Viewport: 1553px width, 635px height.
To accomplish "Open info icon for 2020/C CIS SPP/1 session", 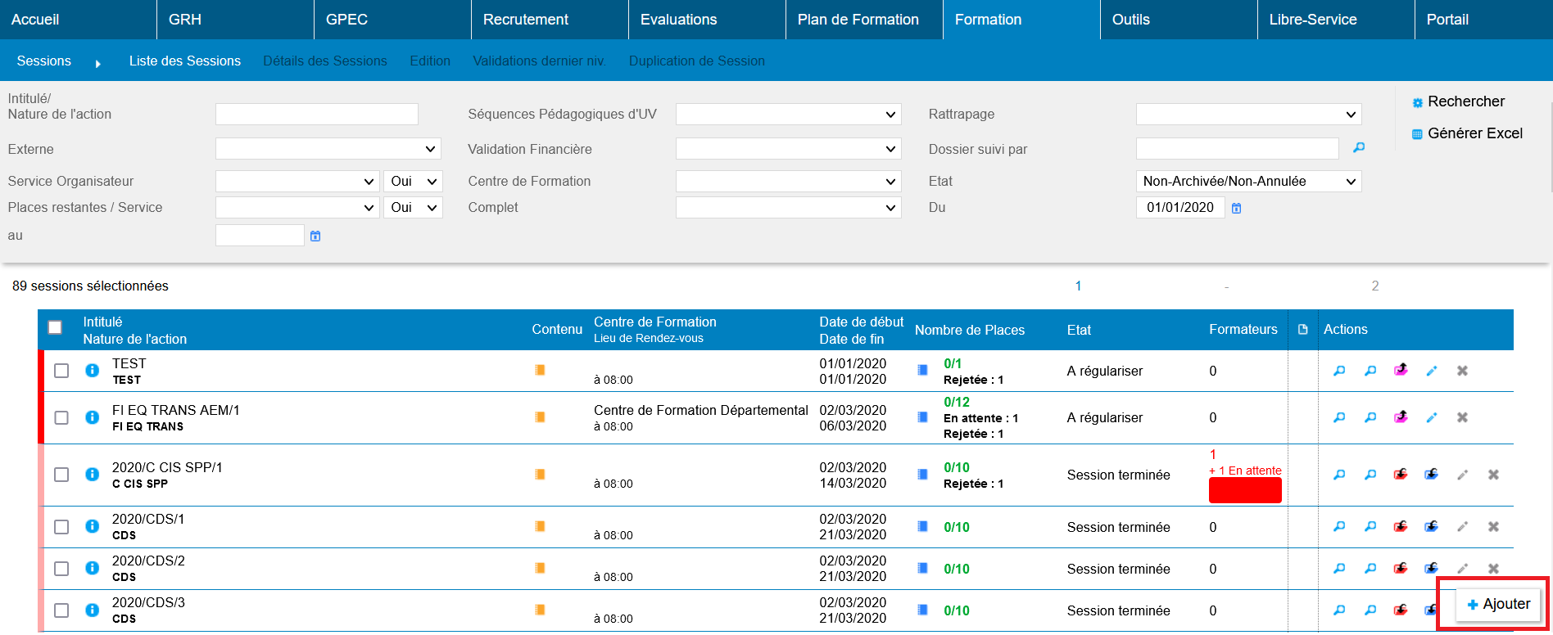I will tap(93, 475).
